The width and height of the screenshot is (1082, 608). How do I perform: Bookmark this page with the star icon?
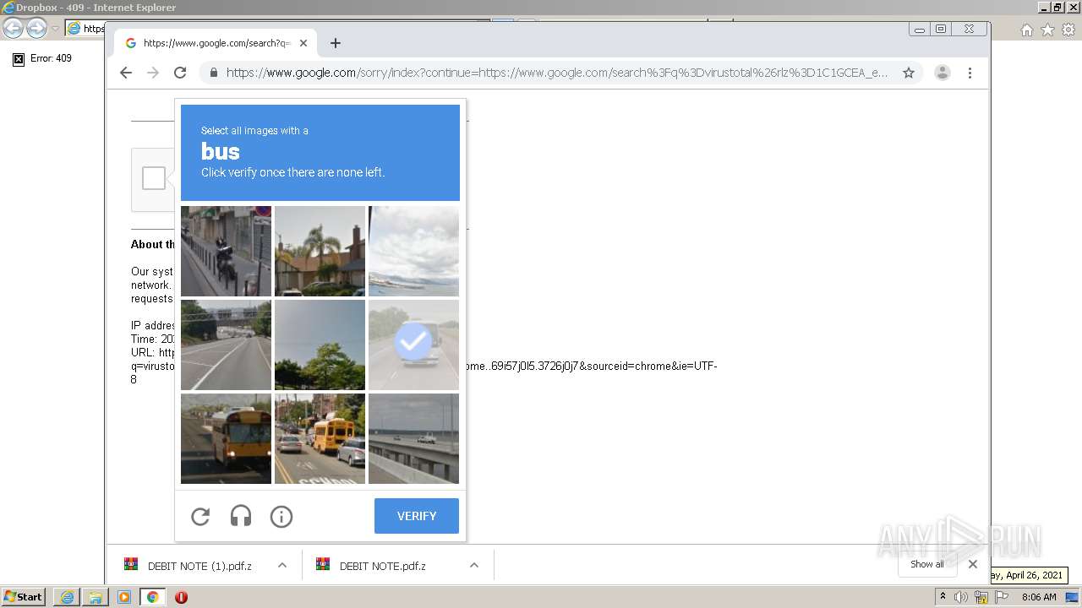pyautogui.click(x=909, y=73)
